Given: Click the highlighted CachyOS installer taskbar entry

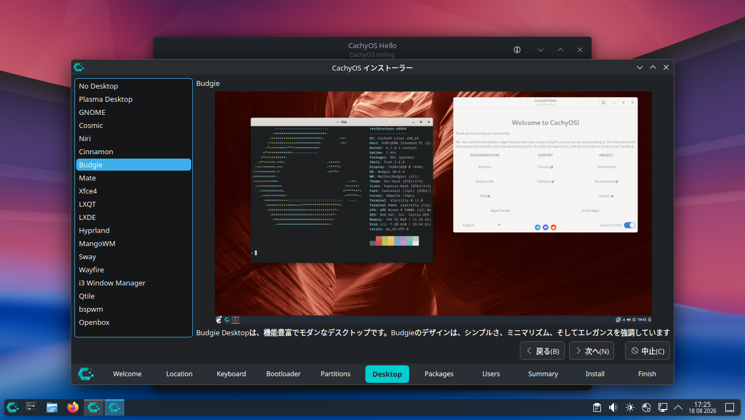Looking at the screenshot, I should click(x=114, y=407).
